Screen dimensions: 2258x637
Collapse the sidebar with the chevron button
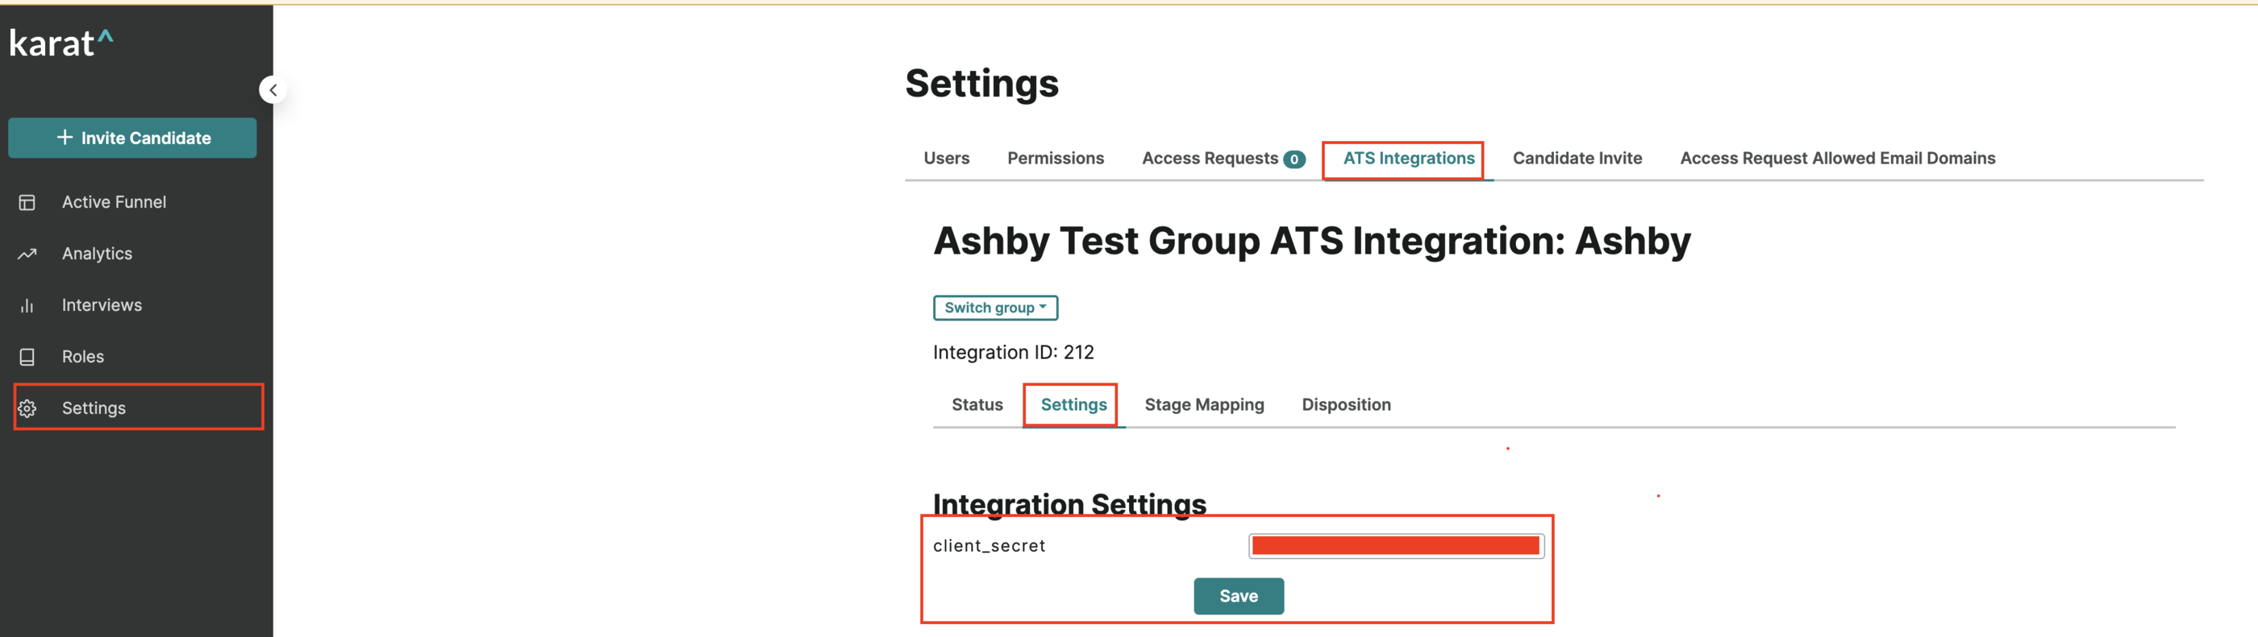tap(273, 90)
